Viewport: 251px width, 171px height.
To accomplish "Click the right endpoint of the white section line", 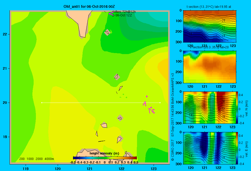I will coord(160,103).
